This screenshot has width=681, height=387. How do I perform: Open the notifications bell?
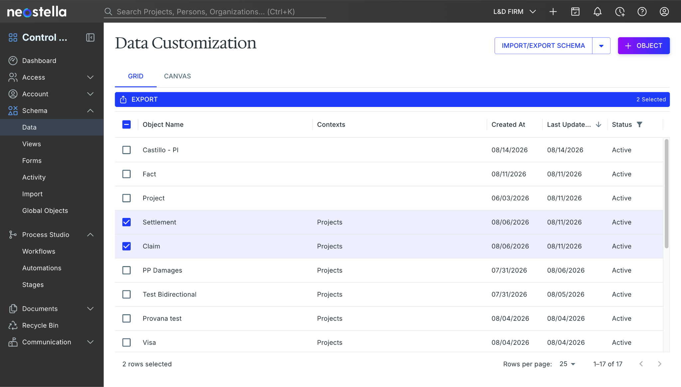click(x=597, y=12)
